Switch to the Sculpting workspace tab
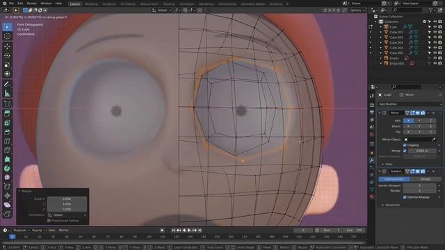Image resolution: width=445 pixels, height=250 pixels. pyautogui.click(x=109, y=4)
